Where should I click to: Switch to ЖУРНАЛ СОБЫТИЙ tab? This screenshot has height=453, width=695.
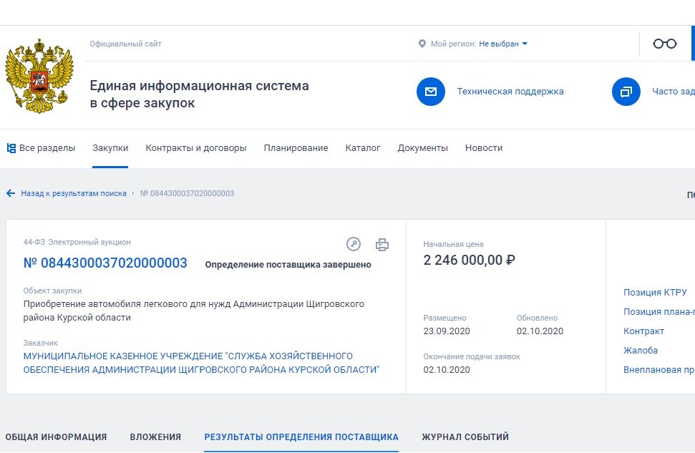coord(465,437)
